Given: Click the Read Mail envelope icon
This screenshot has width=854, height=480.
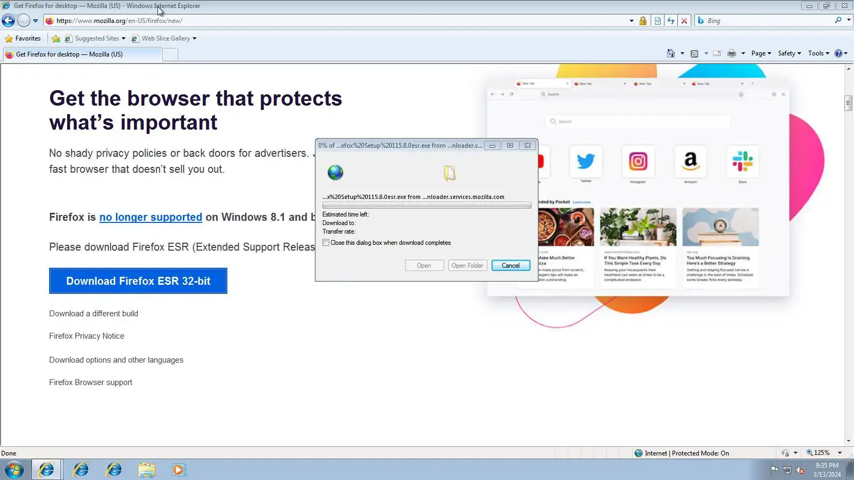Looking at the screenshot, I should (717, 53).
